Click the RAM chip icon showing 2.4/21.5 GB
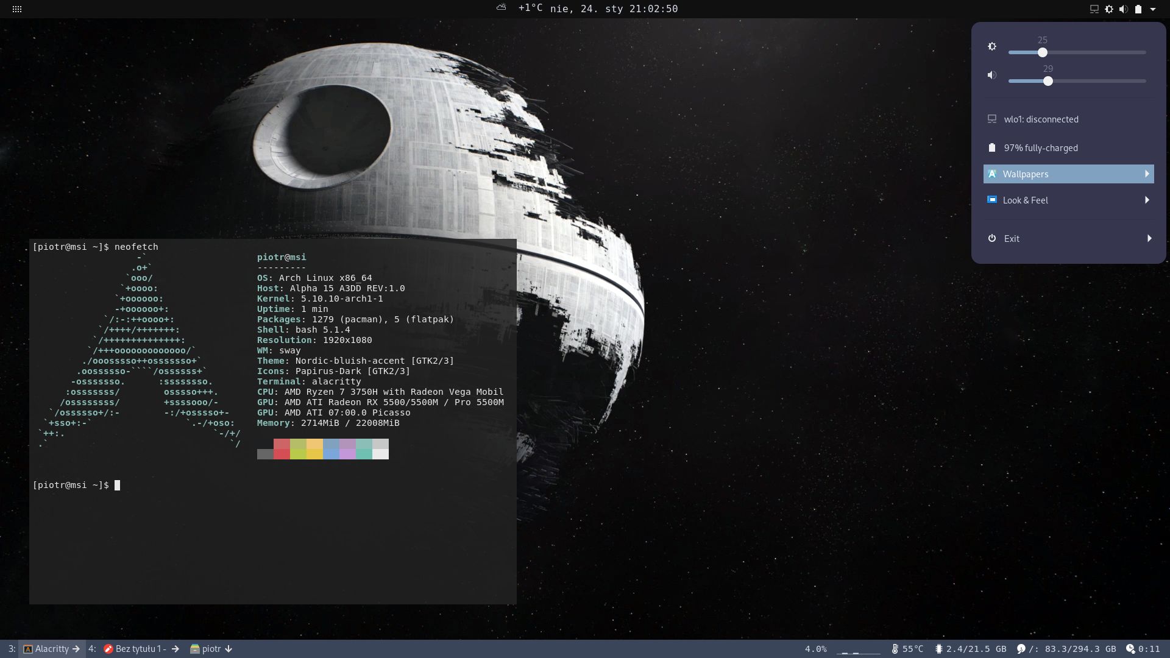The height and width of the screenshot is (658, 1170). pos(939,649)
